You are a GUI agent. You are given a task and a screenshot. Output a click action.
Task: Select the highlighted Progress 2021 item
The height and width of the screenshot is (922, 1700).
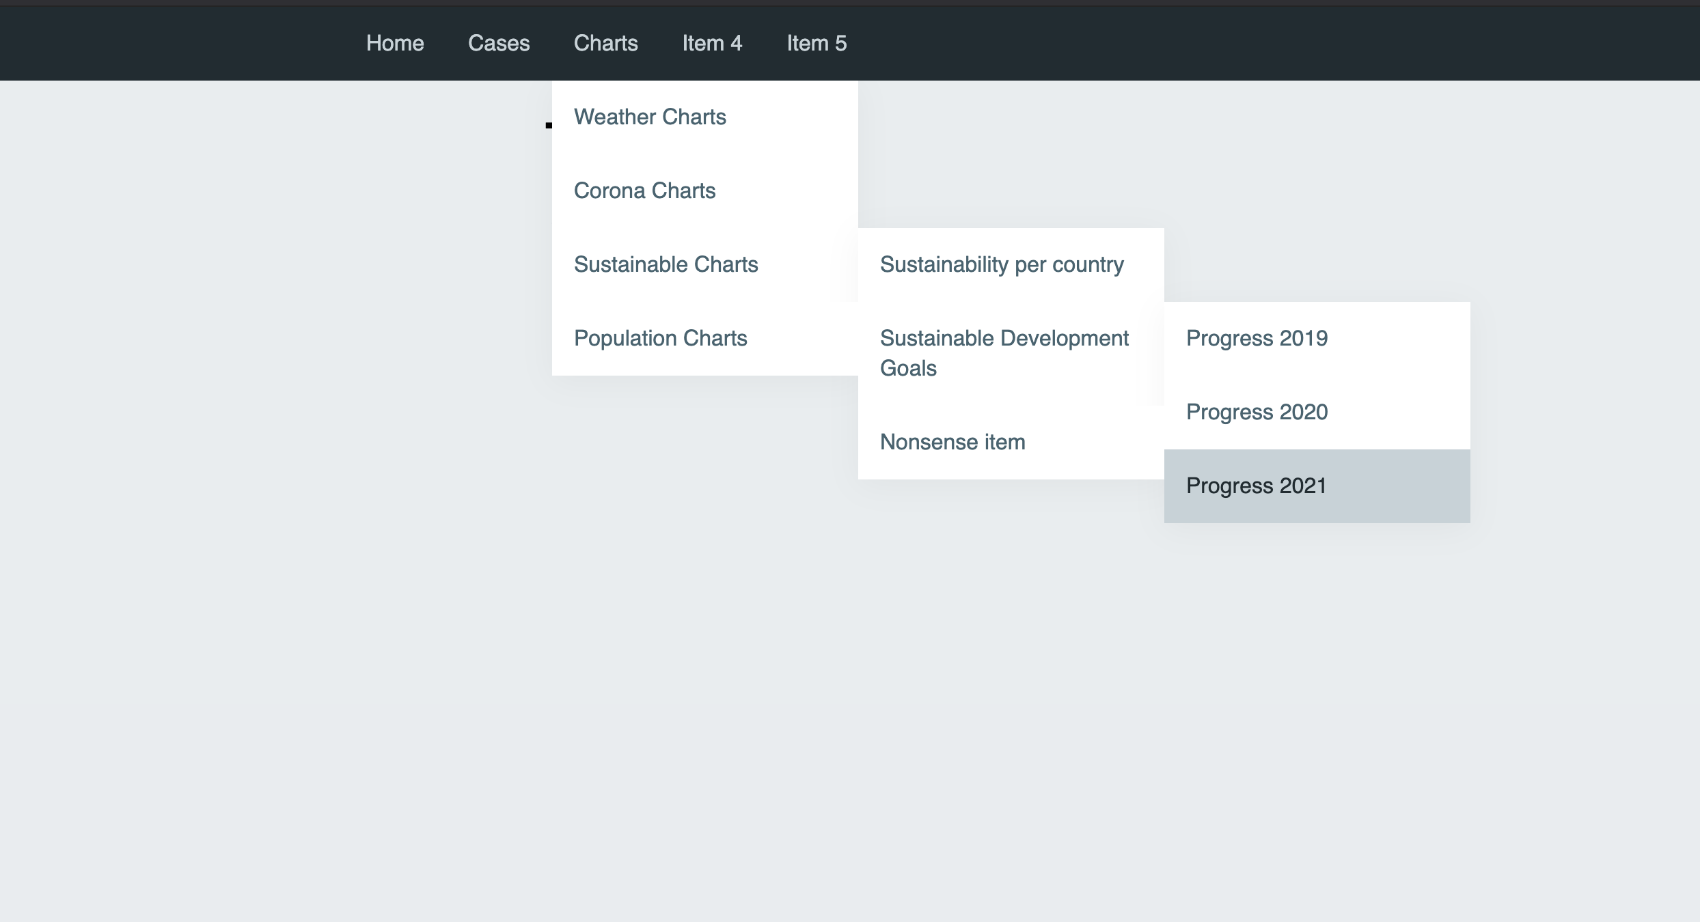click(x=1316, y=486)
